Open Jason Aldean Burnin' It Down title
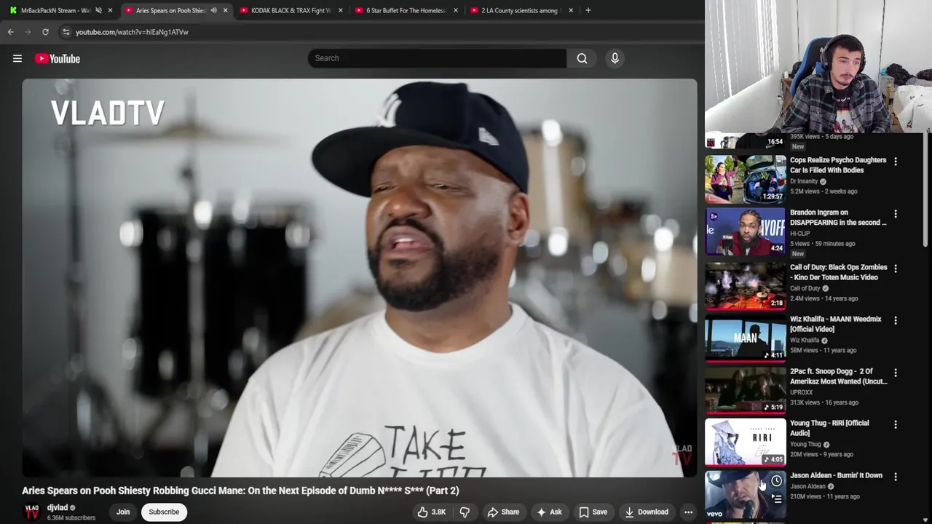The image size is (932, 524). tap(836, 475)
